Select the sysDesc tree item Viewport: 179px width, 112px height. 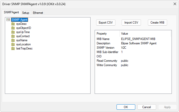21,24
